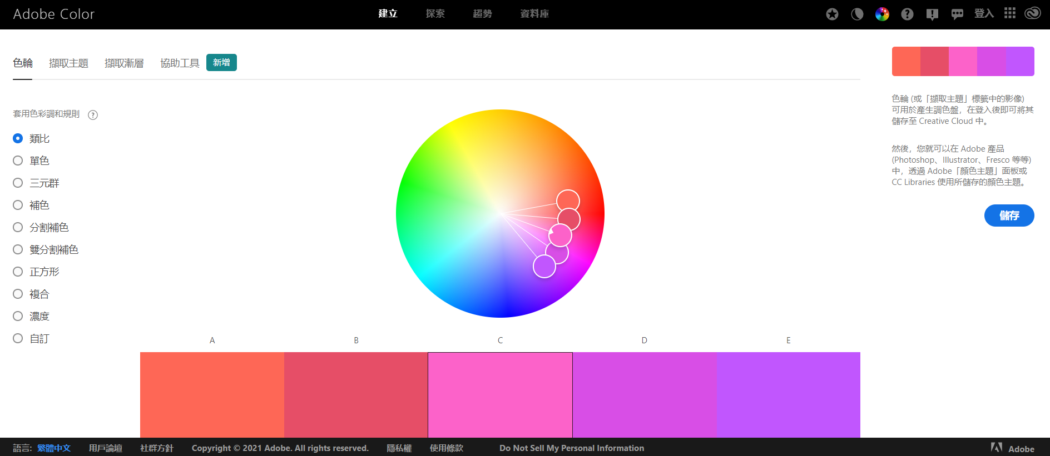Viewport: 1050px width, 456px height.
Task: Click the coral handle on color wheel
Action: (x=568, y=199)
